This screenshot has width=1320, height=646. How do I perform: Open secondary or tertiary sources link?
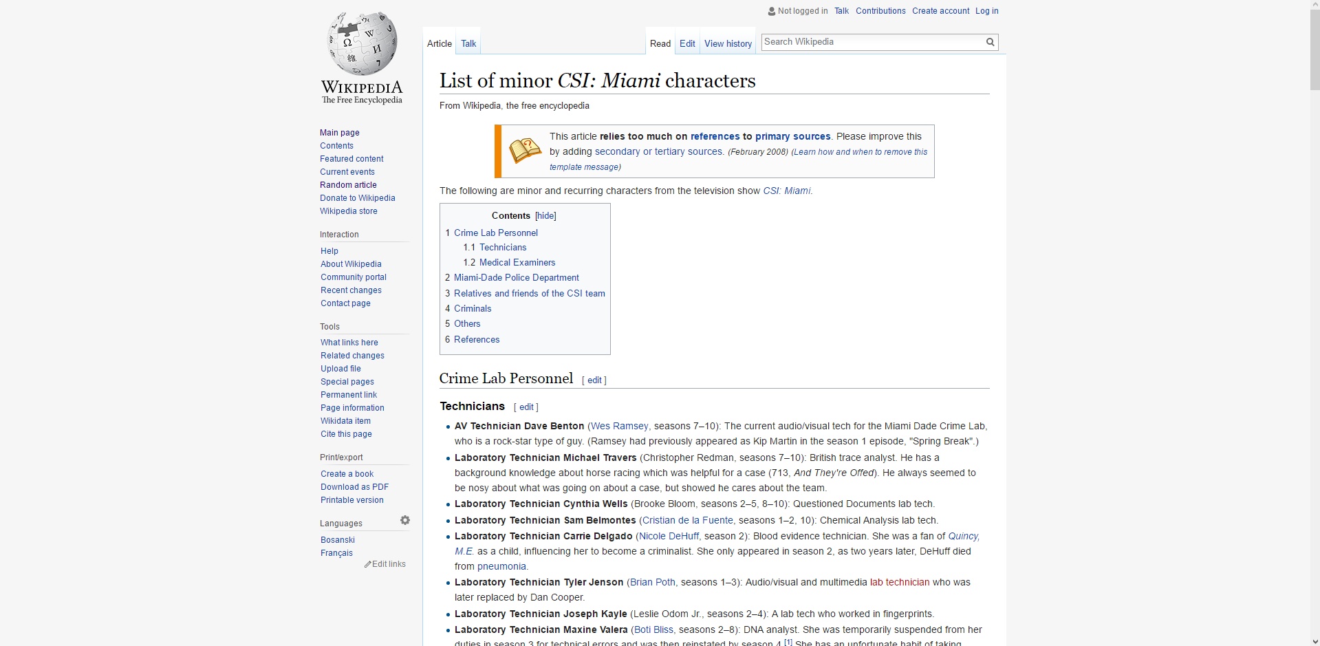[x=659, y=152]
